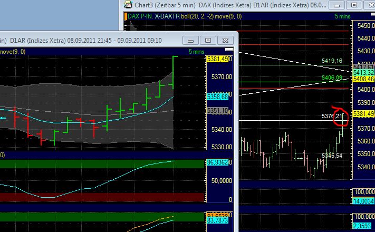
Task: Click the cyan 96,9362 indicator value
Action: 218,162
